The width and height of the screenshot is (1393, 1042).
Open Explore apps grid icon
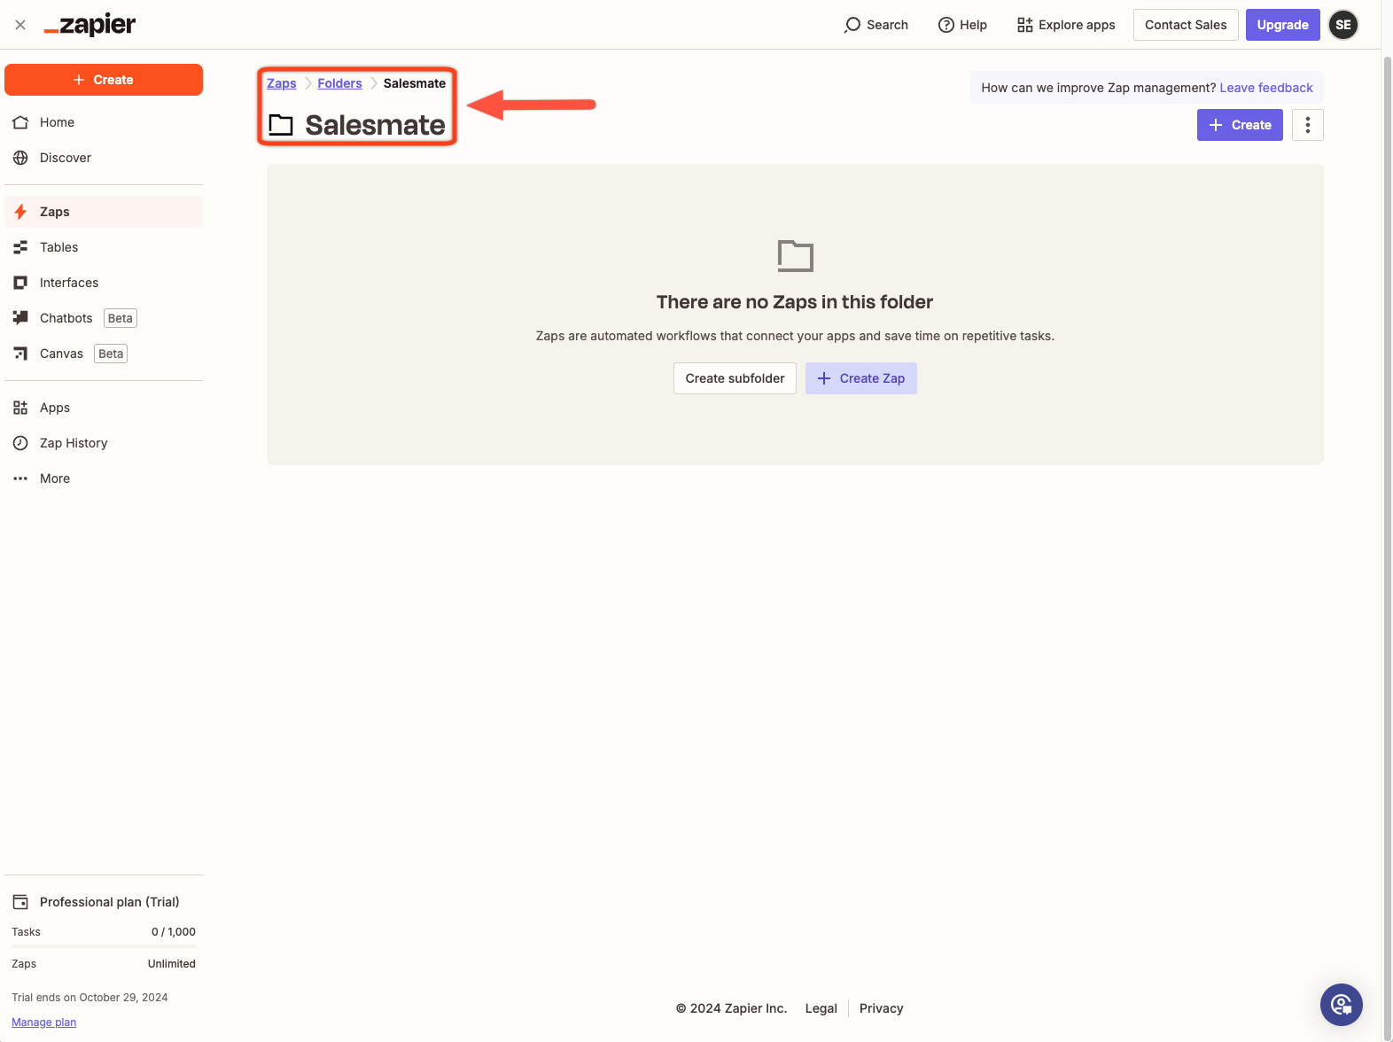coord(1024,25)
